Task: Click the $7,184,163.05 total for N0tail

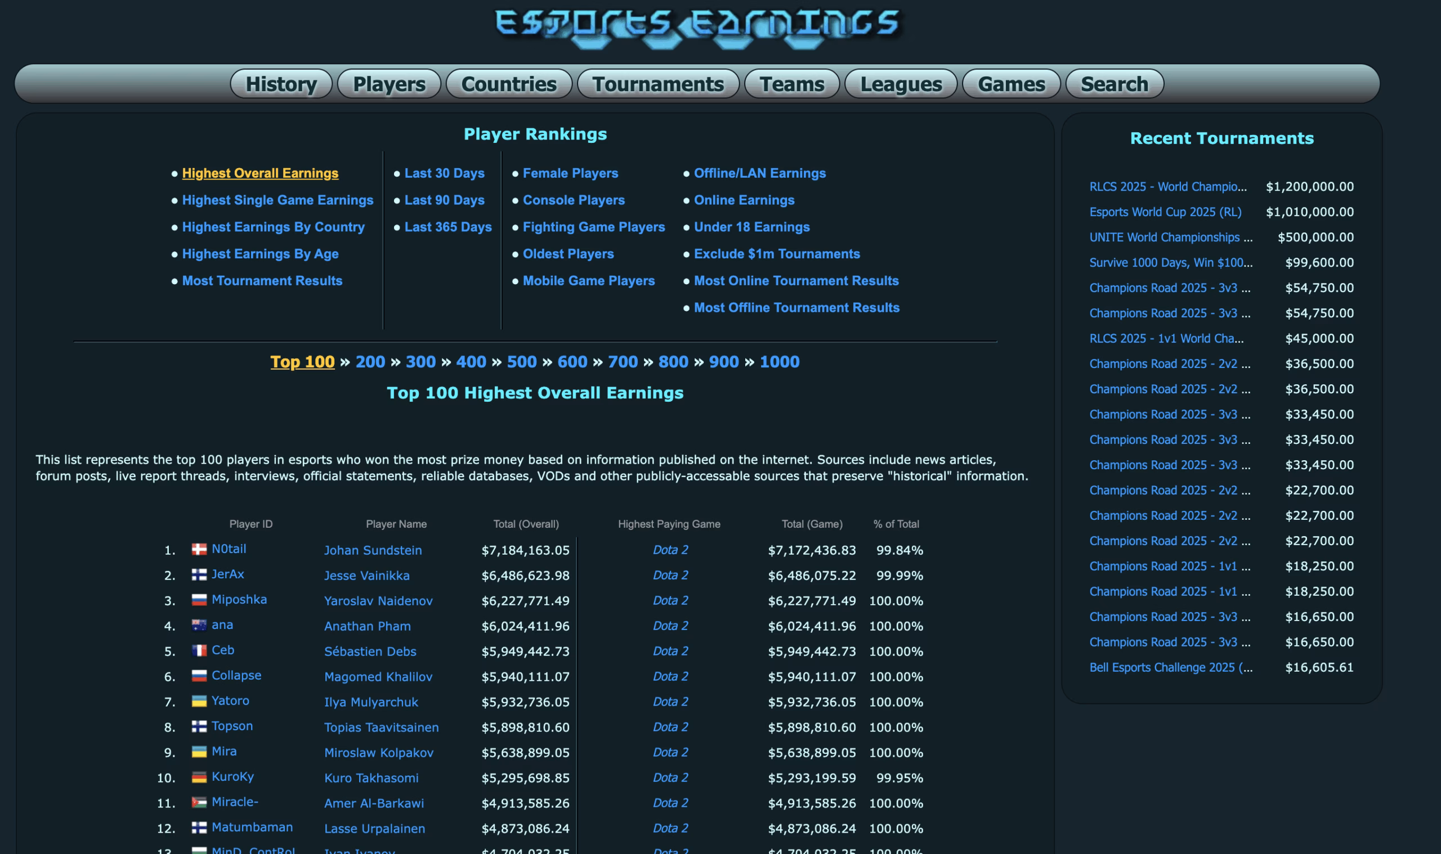Action: [x=525, y=550]
